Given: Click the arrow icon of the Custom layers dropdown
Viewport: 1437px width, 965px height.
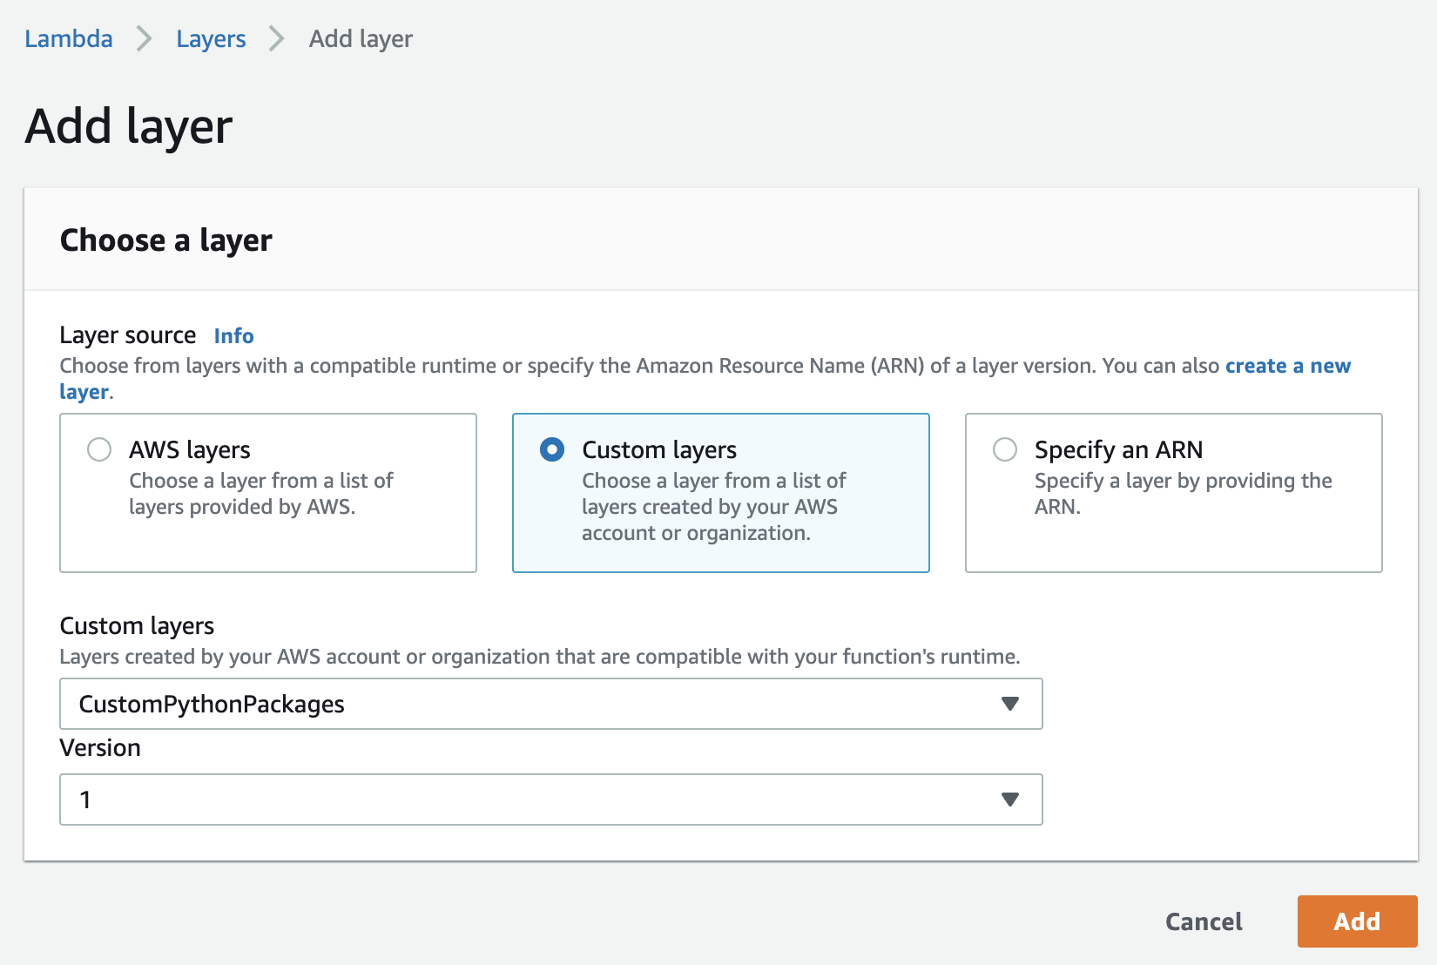Looking at the screenshot, I should [1010, 704].
